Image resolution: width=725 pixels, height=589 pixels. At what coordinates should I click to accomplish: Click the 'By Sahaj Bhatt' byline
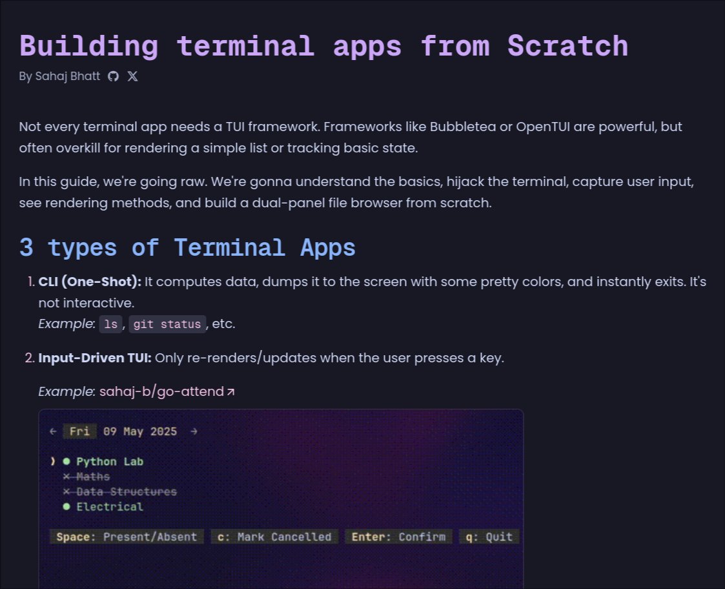(59, 76)
